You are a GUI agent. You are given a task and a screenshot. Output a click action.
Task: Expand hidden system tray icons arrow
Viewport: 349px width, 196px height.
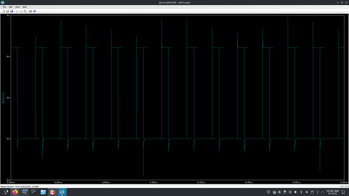(323, 192)
